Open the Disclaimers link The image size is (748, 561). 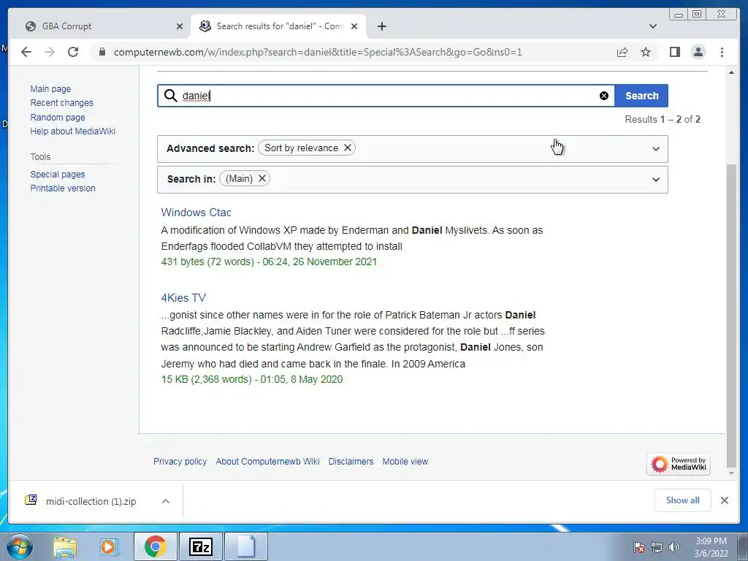[x=351, y=462]
